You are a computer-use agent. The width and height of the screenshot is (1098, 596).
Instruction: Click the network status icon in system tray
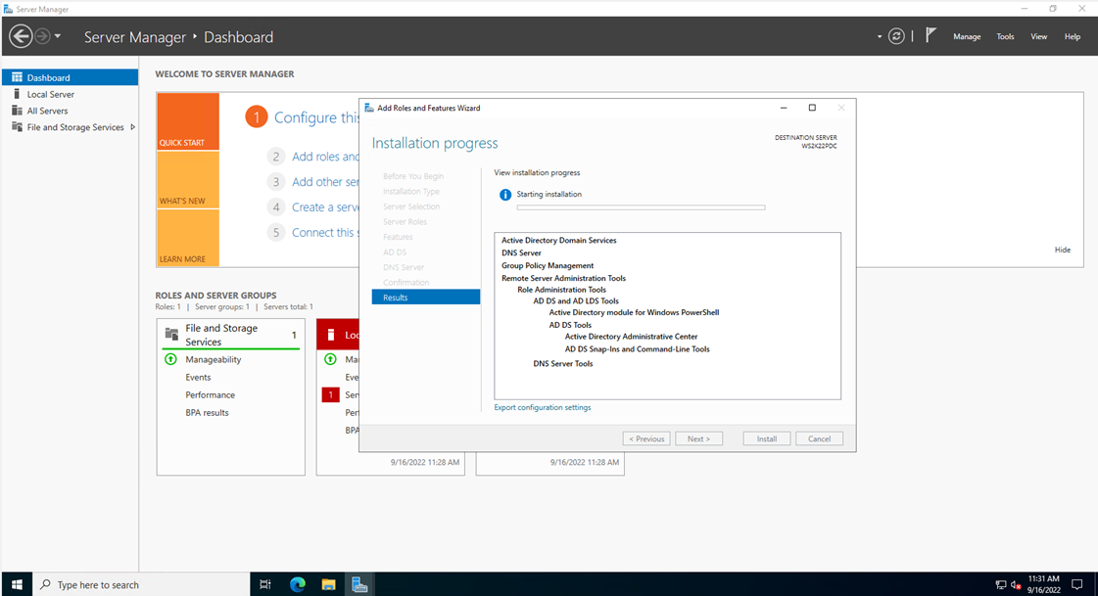pos(1001,584)
